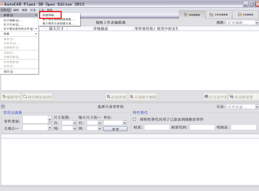Click the 编辑零件 button
The image size is (259, 191).
point(11,97)
